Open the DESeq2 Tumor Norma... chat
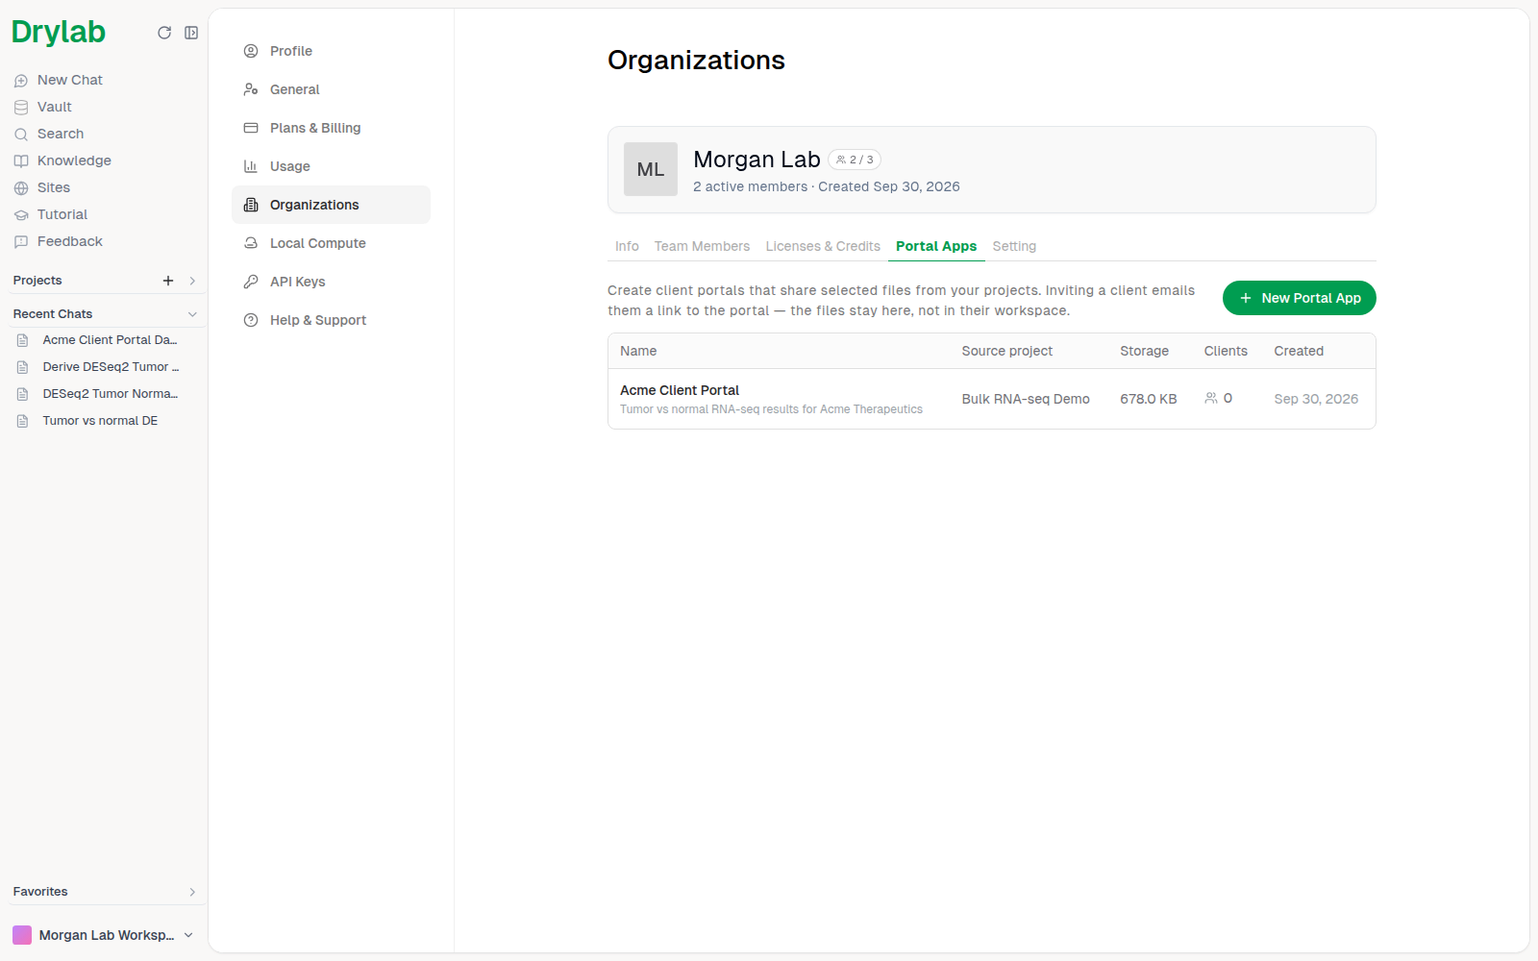The image size is (1538, 961). [x=104, y=394]
